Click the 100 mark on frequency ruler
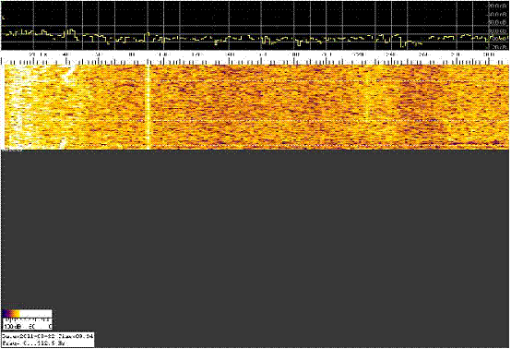Viewport: 511px width, 349px height. (163, 54)
